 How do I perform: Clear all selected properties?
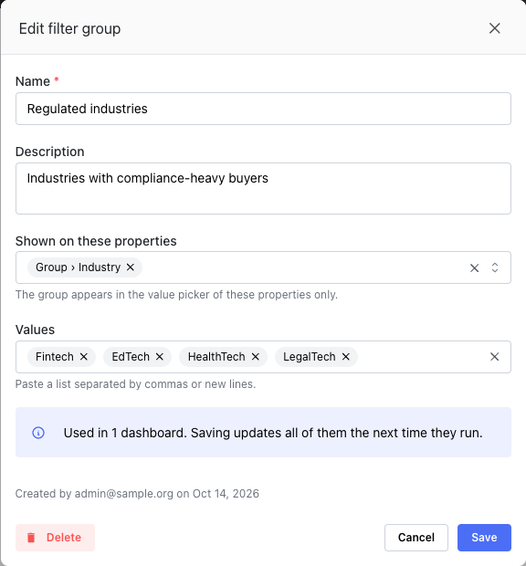point(474,267)
